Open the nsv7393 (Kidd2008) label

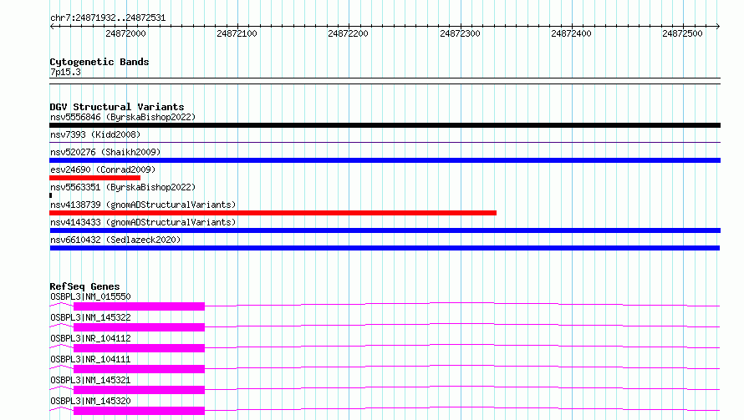point(95,134)
